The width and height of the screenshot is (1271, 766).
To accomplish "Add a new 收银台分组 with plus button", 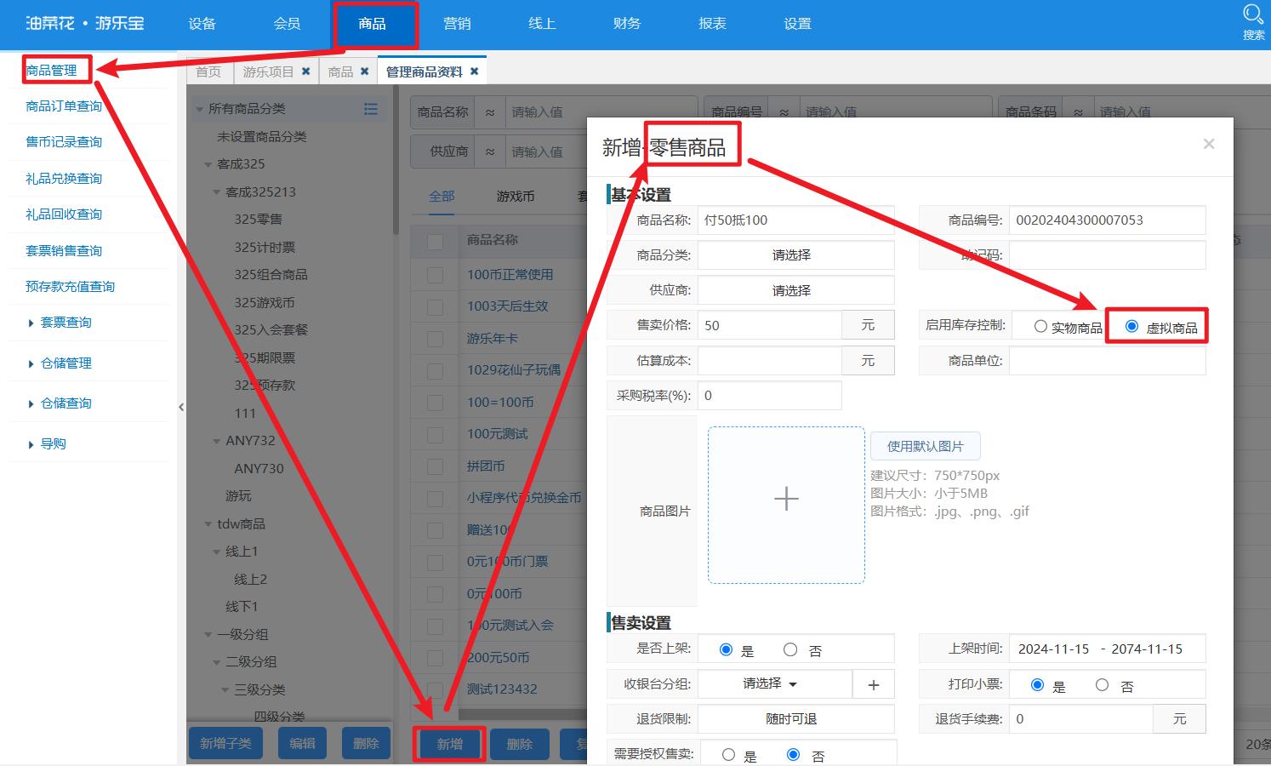I will pyautogui.click(x=874, y=684).
